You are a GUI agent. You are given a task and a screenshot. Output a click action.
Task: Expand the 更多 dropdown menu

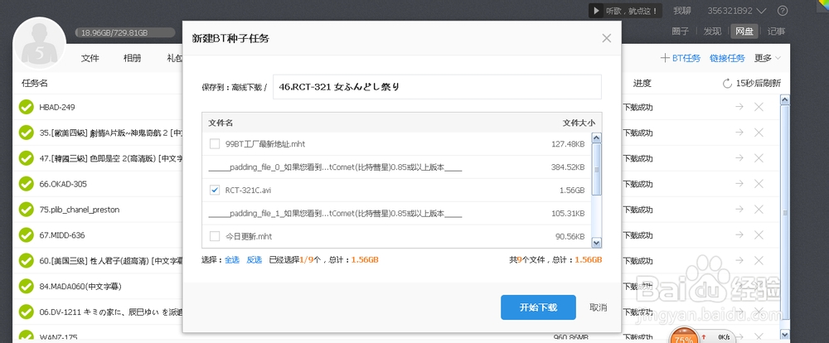tap(767, 58)
